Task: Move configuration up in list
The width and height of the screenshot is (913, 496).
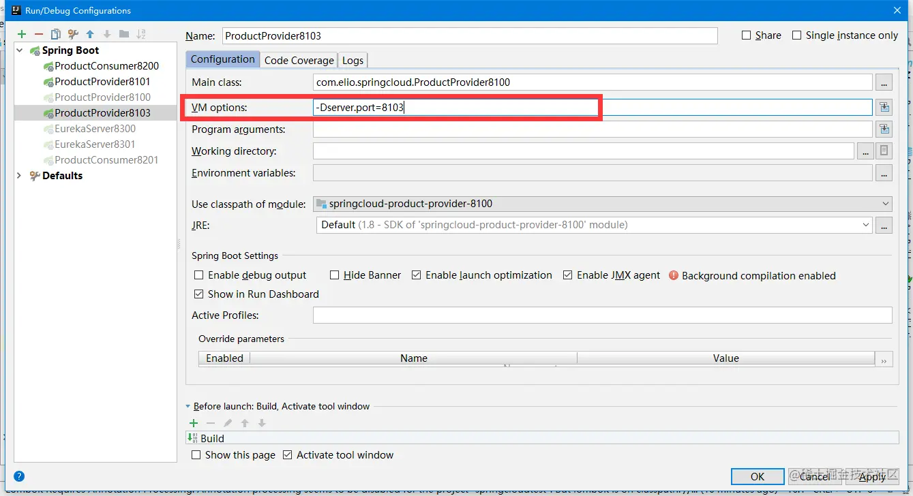Action: coord(90,34)
